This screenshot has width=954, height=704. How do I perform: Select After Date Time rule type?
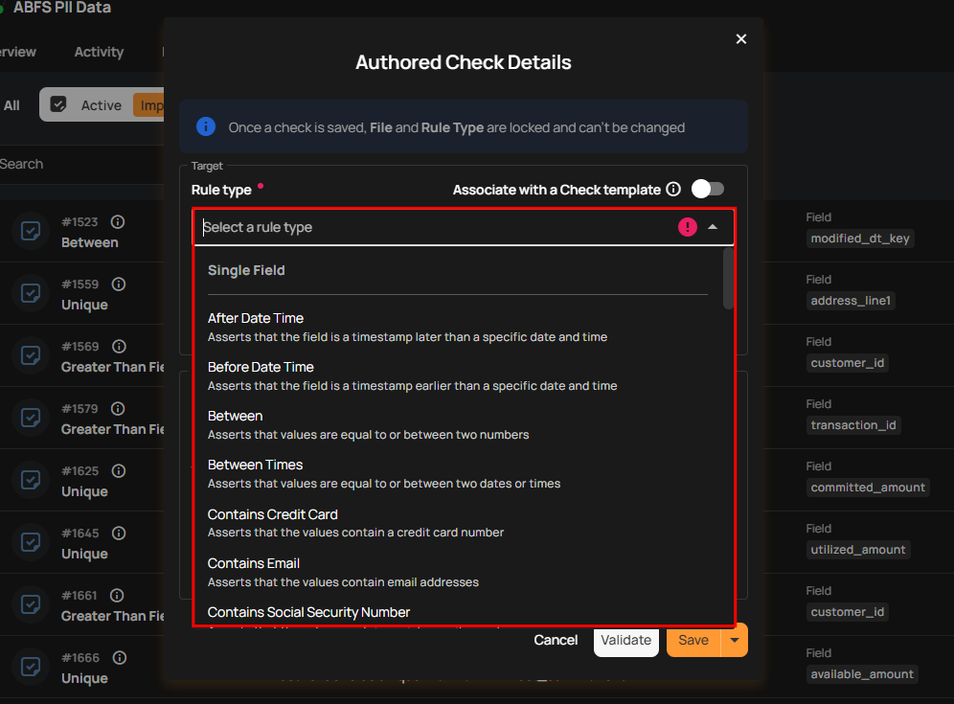[256, 318]
